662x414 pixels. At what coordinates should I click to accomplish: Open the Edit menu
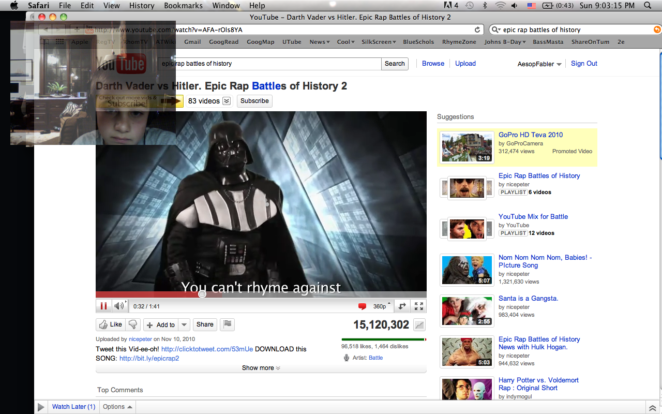[87, 6]
